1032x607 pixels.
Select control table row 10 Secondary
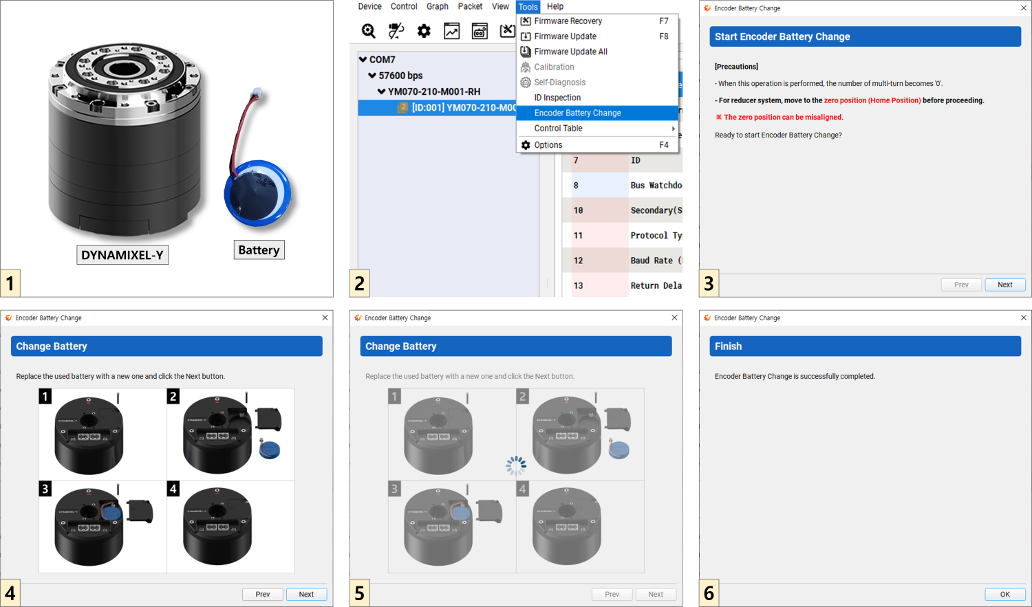coord(622,210)
